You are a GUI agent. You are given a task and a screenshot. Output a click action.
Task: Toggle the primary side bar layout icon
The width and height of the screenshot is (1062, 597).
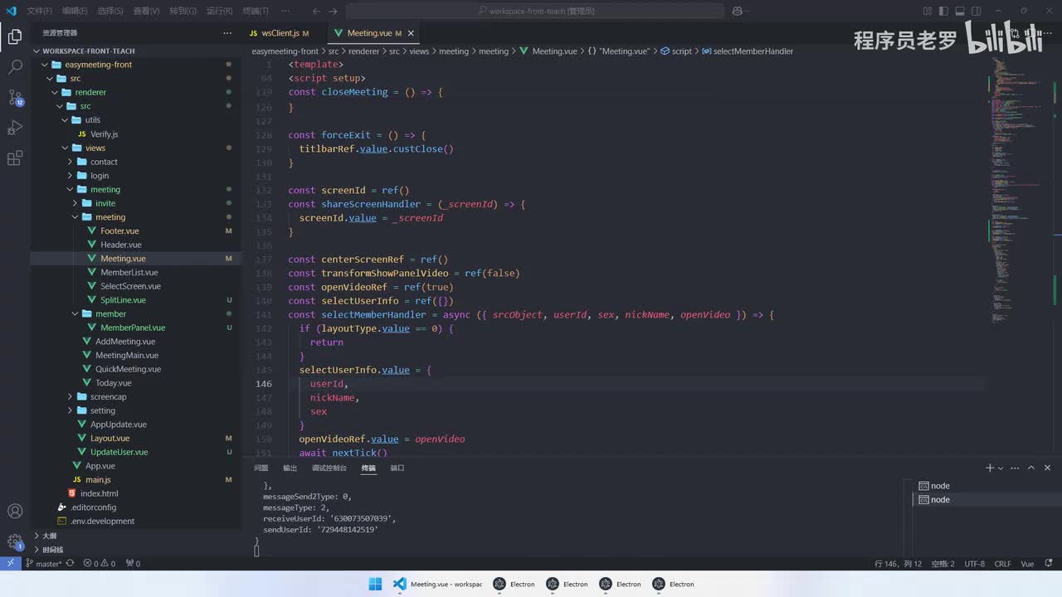coord(944,11)
